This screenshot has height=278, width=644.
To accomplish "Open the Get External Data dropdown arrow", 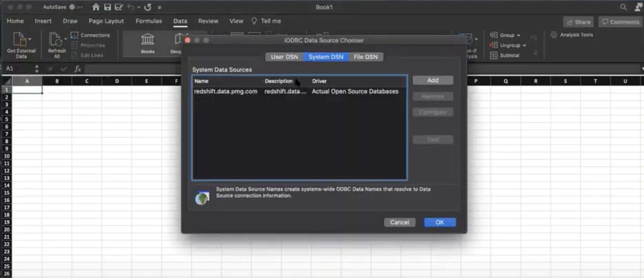I will pos(30,39).
